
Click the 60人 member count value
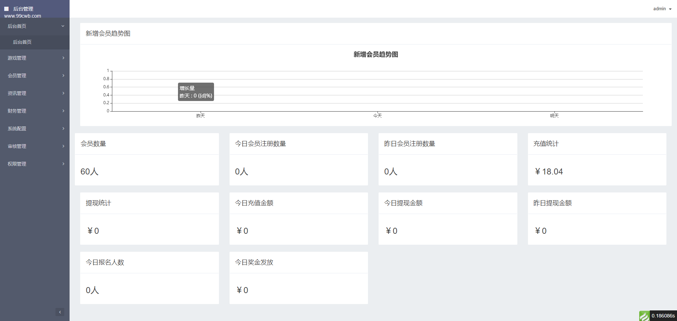click(x=89, y=172)
